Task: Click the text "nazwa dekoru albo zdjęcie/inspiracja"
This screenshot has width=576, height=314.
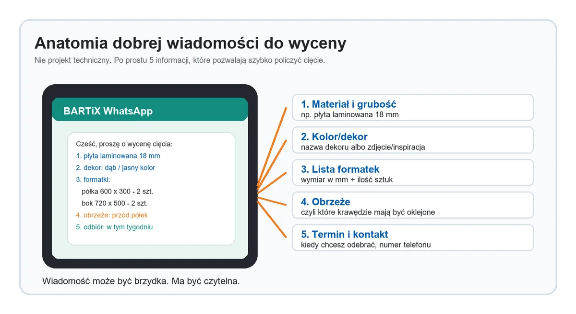Action: [x=363, y=147]
